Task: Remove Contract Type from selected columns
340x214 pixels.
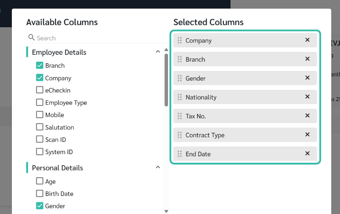Action: coord(307,134)
